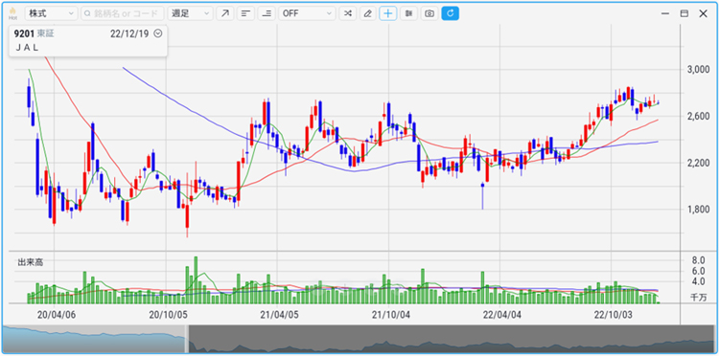719x356 pixels.
Task: Click the right-aligned lines toolbar icon
Action: pyautogui.click(x=267, y=13)
